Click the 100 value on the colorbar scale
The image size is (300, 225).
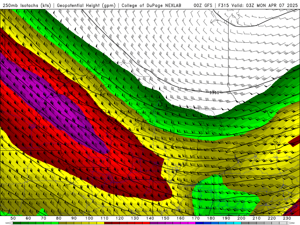89,218
